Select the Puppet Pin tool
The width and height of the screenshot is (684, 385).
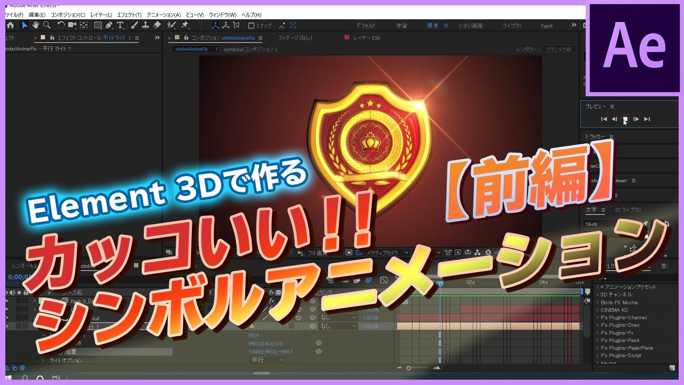(x=185, y=25)
